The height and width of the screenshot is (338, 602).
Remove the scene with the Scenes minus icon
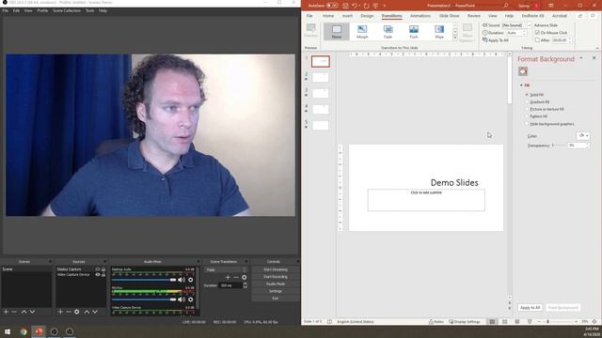pos(14,312)
